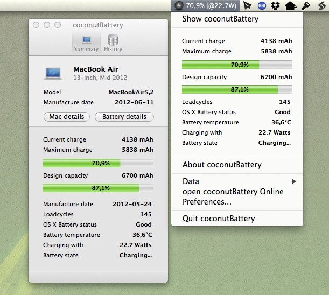Click 6700 mAh value in the menu

276,77
